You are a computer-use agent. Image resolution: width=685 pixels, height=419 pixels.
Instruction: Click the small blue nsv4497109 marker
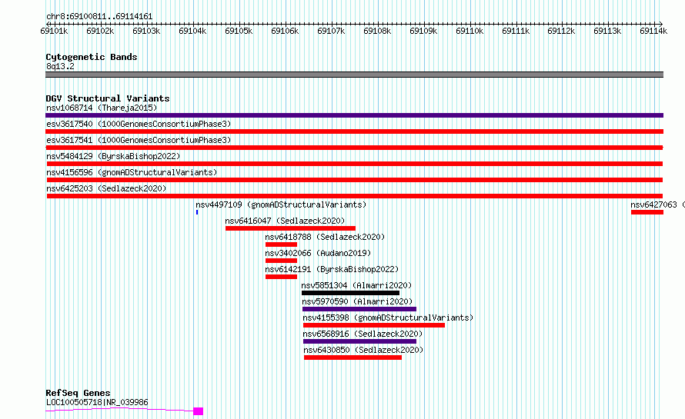pos(197,212)
